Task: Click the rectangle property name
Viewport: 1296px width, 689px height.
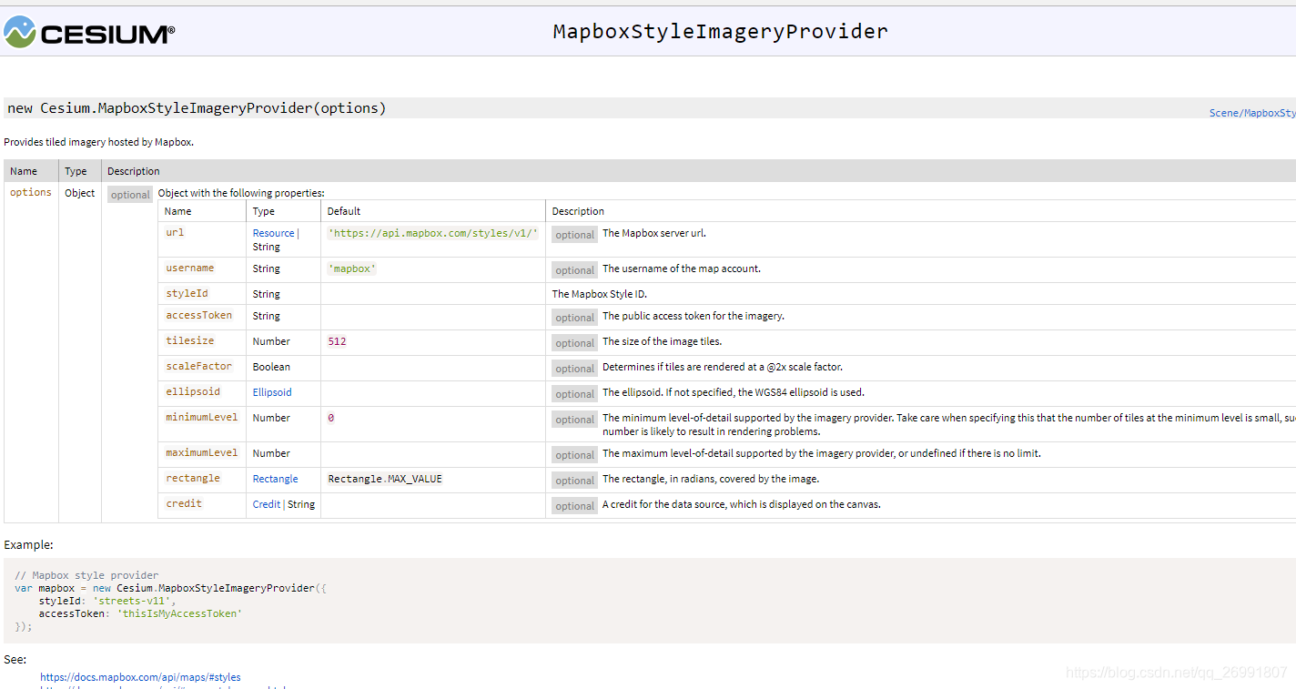Action: [x=192, y=479]
